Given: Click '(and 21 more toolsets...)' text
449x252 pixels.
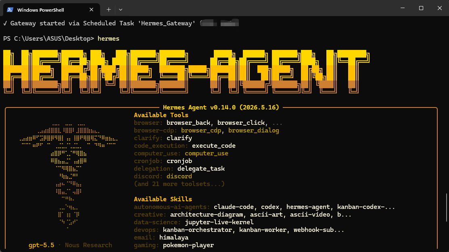Looking at the screenshot, I should [x=179, y=184].
